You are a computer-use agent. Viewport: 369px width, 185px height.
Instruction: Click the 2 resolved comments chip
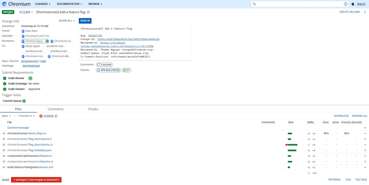click(104, 65)
